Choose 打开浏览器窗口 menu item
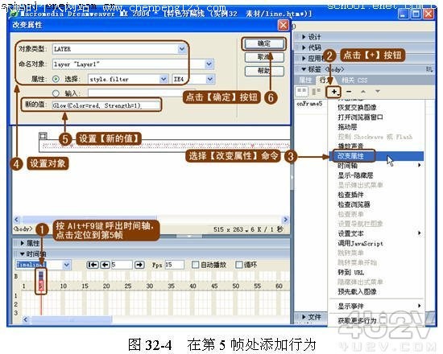 361,117
